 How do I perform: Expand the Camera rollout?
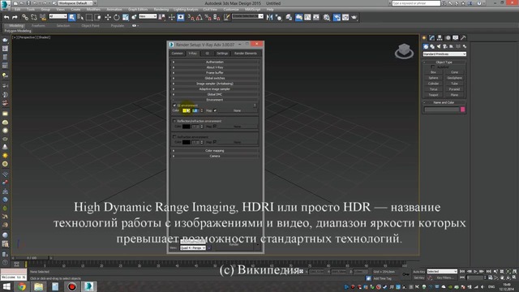click(215, 156)
